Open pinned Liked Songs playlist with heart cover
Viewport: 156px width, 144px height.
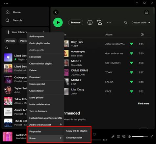pyautogui.click(x=15, y=58)
